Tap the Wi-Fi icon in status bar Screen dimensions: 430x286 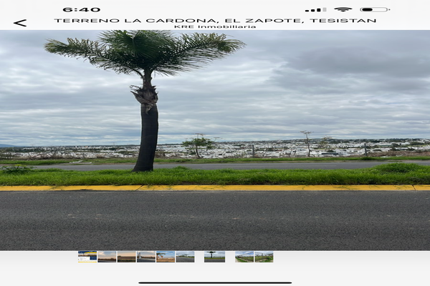pyautogui.click(x=343, y=9)
